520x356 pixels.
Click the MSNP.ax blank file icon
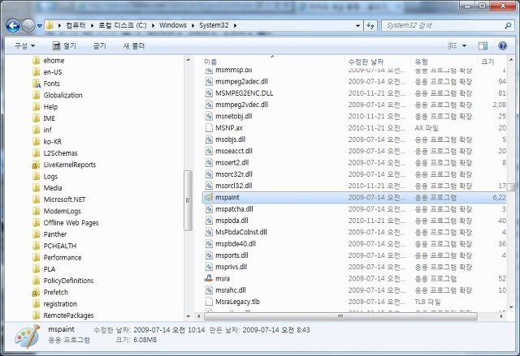[209, 127]
